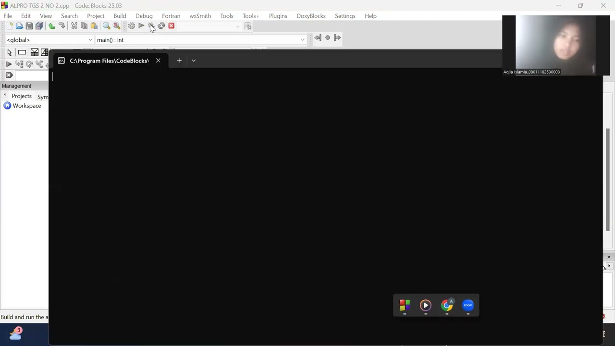Viewport: 615px width, 346px height.
Task: Open the Project menu
Action: point(96,16)
